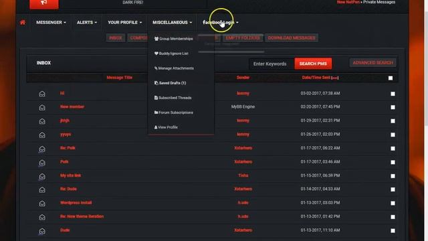Viewport: 428px width, 241px height.
Task: Click envelope icon beside Re: Dude message
Action: [x=42, y=189]
